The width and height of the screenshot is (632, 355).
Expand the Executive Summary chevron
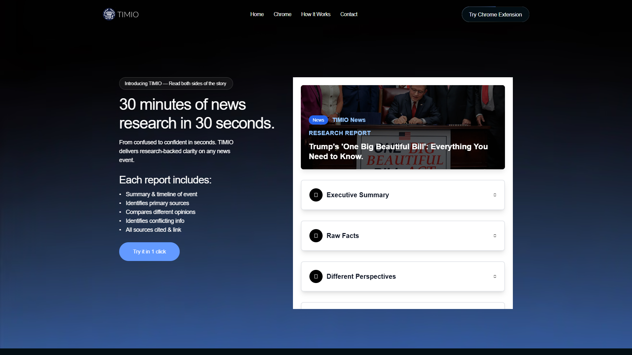[x=495, y=195]
